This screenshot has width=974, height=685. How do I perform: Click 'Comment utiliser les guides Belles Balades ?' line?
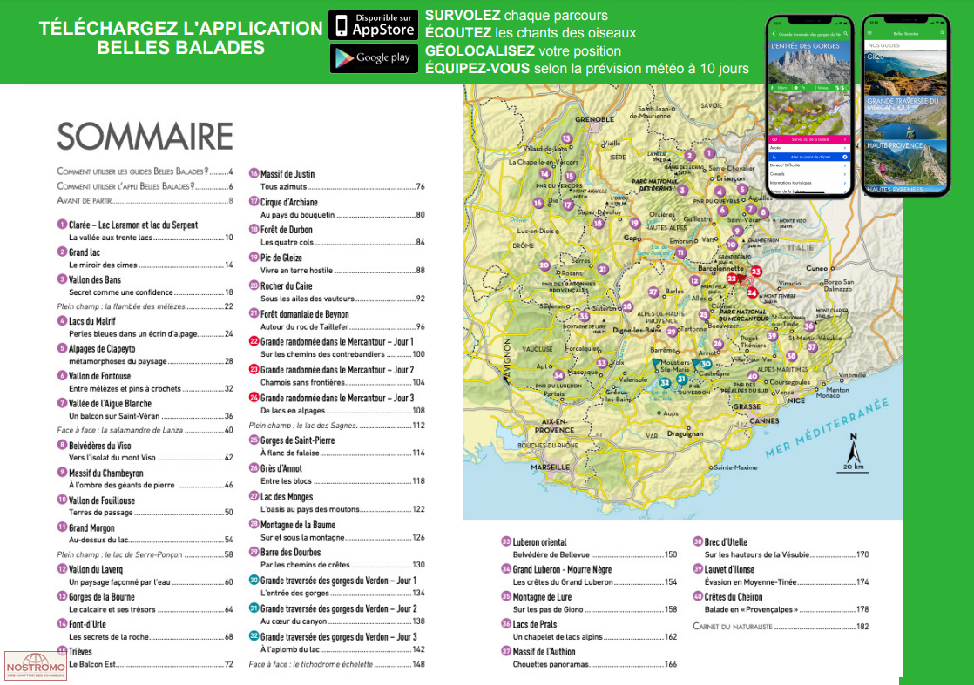click(145, 171)
